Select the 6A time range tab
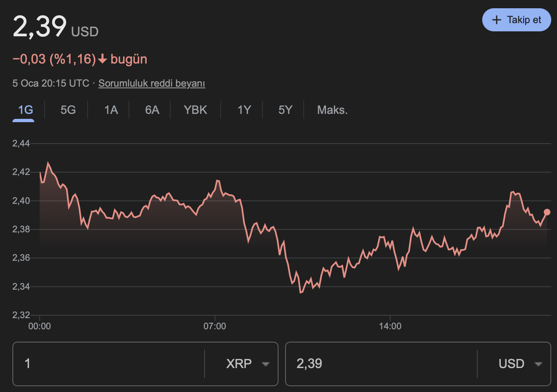Screen dimensions: 557x392 [152, 110]
